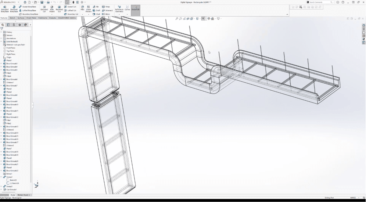The image size is (366, 202).
Task: Open the Options gear icon in the title bar
Action: 82,2
